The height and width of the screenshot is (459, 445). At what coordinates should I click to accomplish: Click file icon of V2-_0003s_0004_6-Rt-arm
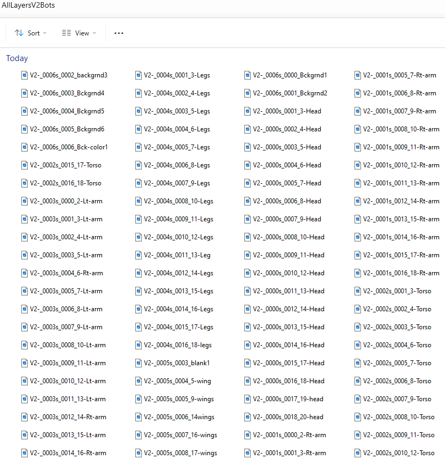[x=25, y=273]
